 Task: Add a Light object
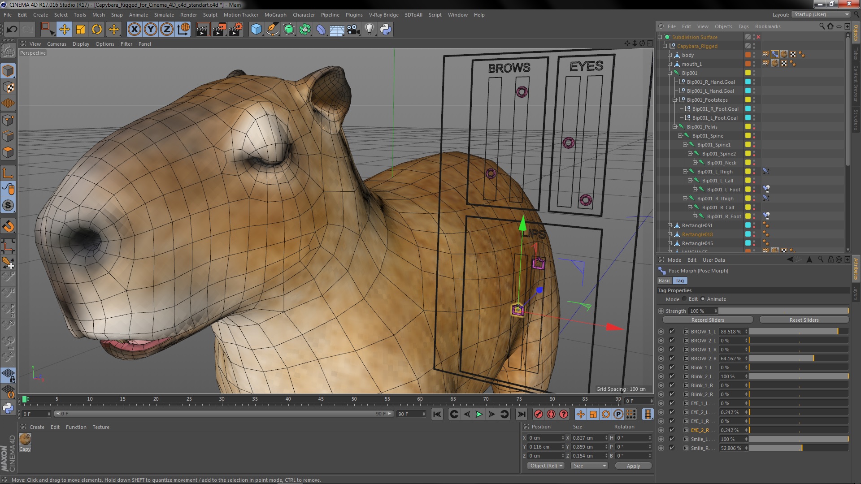coord(369,30)
